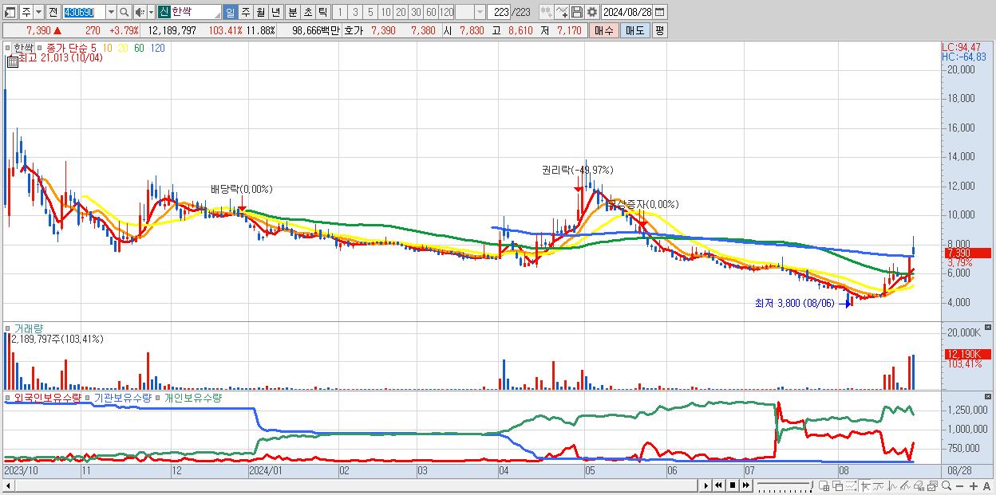Screen dimensions: 996x495
Task: Open the 주 market type dropdown
Action: click(x=38, y=12)
